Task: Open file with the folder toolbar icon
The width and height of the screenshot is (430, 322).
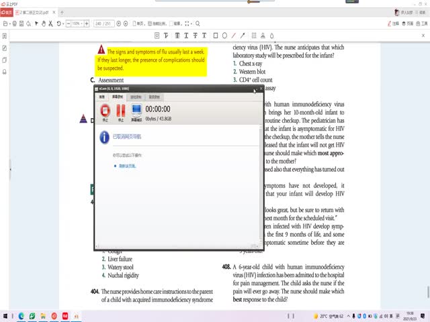Action: point(5,24)
